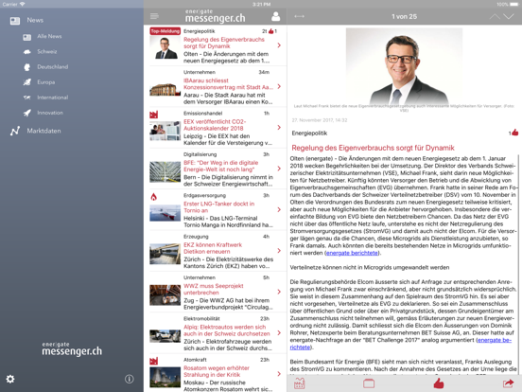This screenshot has width=522, height=392.
Task: Open headline IBAarau schliesst Konzessionsvertrag
Action: [x=229, y=83]
